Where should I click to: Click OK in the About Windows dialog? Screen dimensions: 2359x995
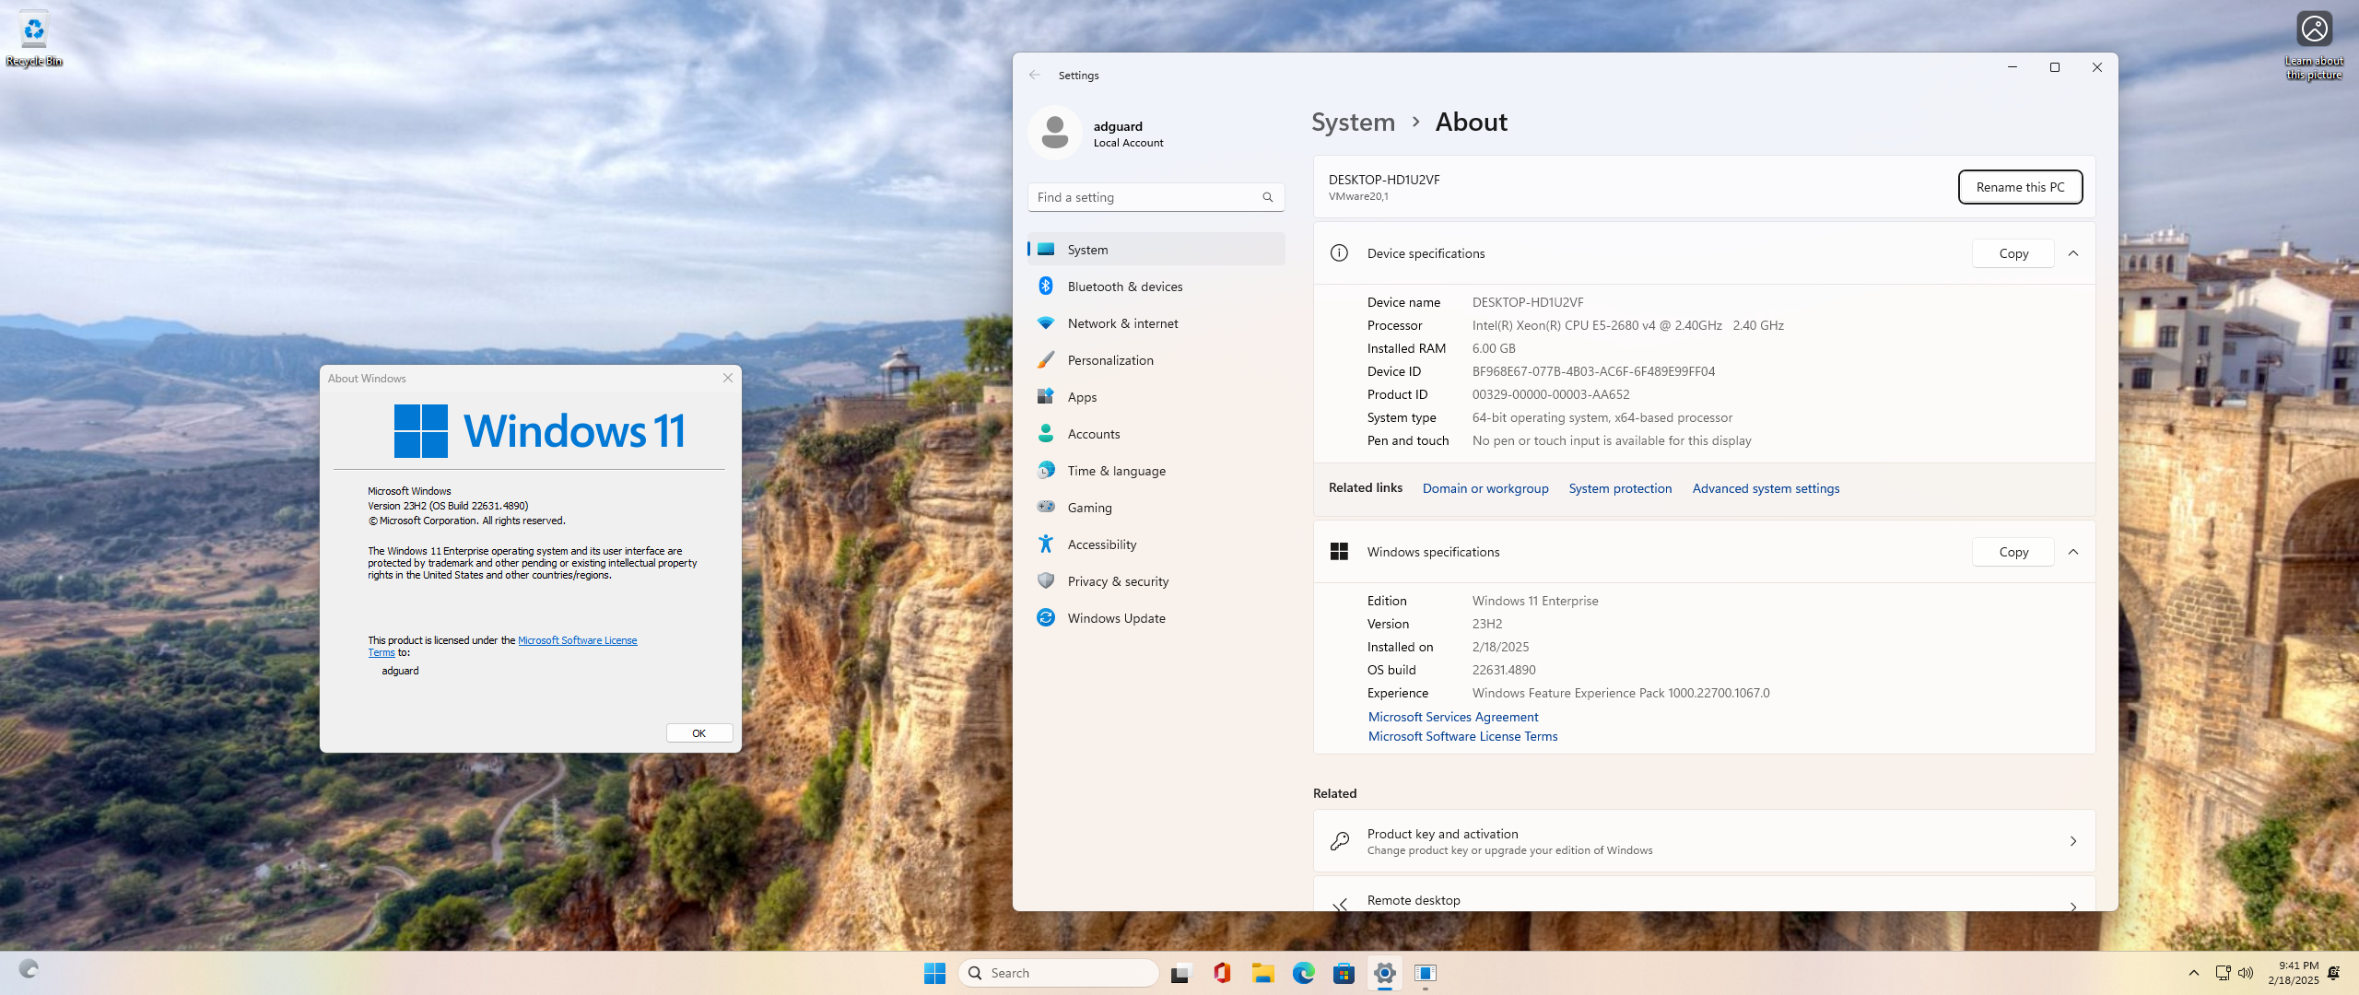pos(699,733)
